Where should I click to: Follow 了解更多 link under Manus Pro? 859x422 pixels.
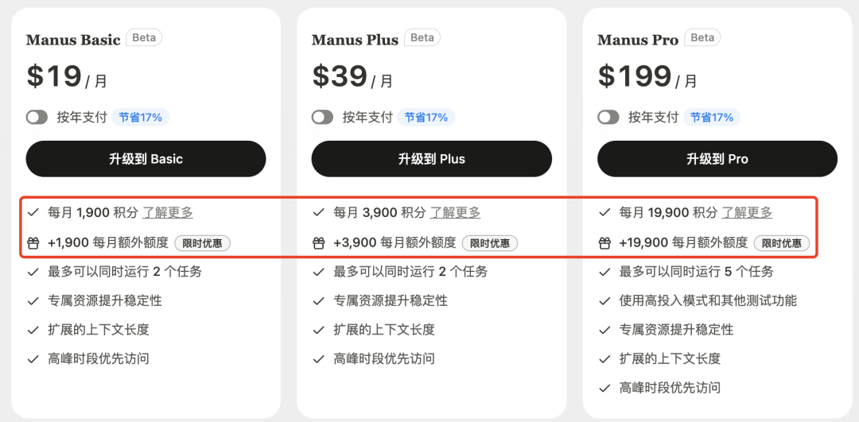click(747, 212)
